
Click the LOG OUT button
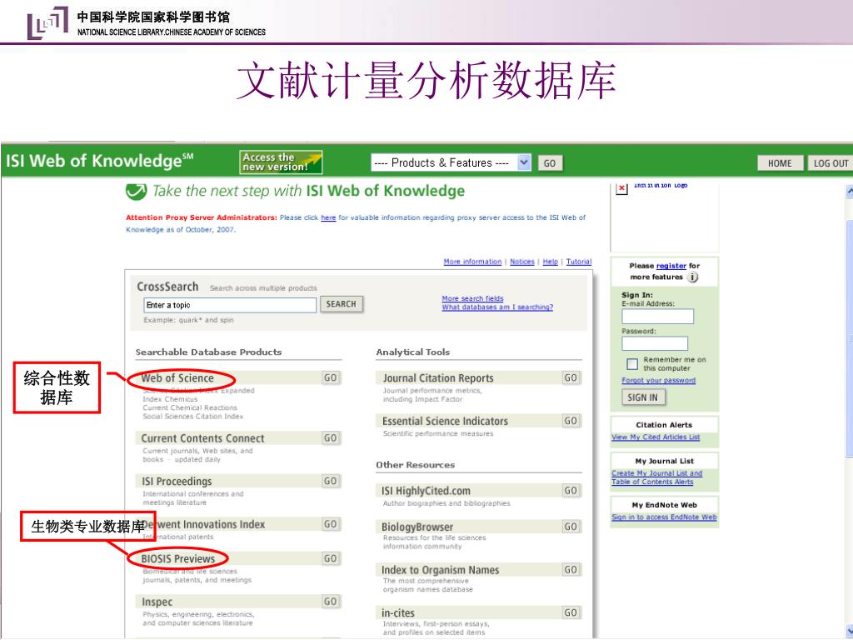pyautogui.click(x=830, y=163)
